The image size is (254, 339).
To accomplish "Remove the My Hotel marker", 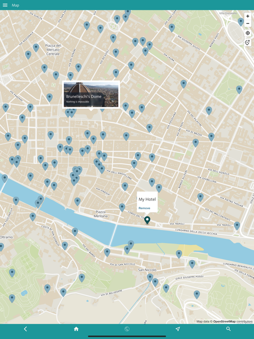I will coord(144,208).
